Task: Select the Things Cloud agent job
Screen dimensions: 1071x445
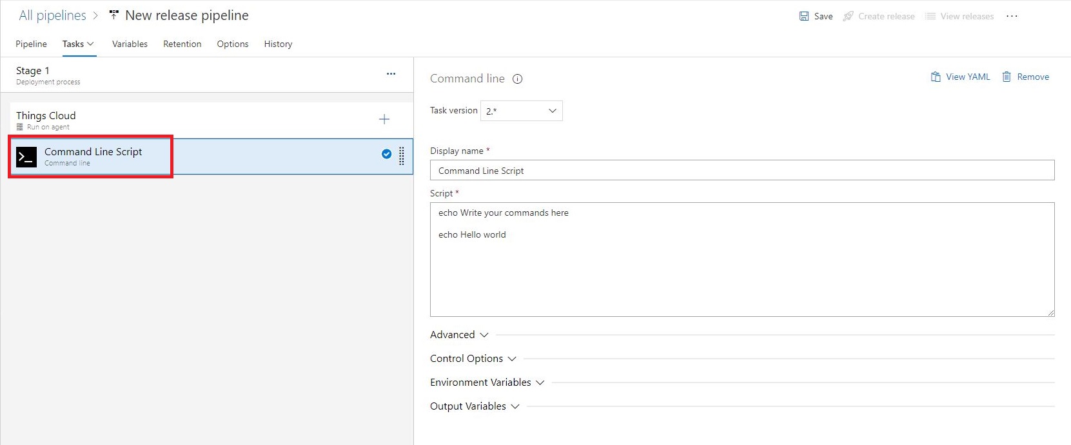Action: point(46,119)
